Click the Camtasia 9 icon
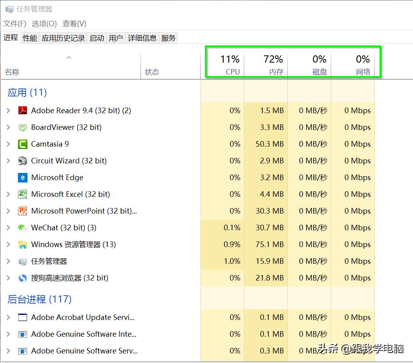The image size is (413, 363). [x=24, y=144]
